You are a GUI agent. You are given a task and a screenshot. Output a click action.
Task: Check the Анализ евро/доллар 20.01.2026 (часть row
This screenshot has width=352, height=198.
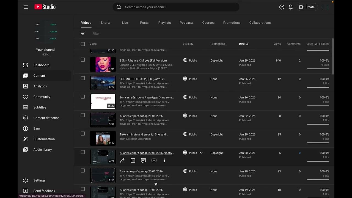tap(83, 152)
